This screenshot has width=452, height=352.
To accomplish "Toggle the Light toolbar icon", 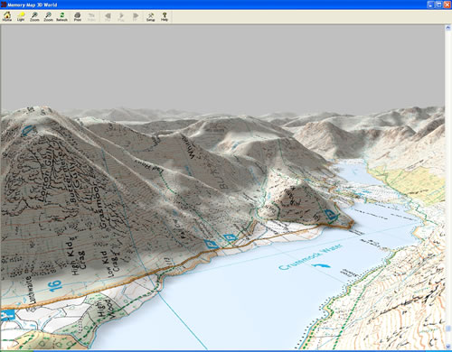I will [x=21, y=16].
